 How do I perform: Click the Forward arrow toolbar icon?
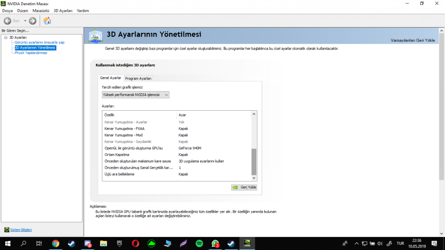pos(33,21)
